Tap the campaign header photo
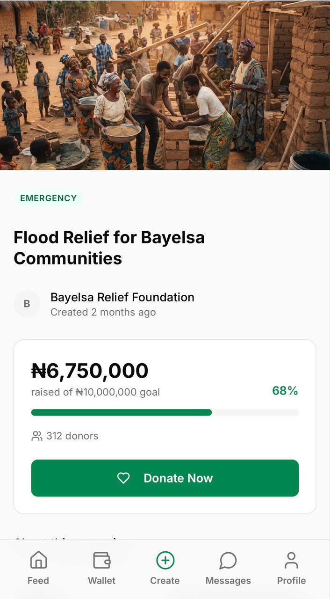The width and height of the screenshot is (330, 599). 165,85
